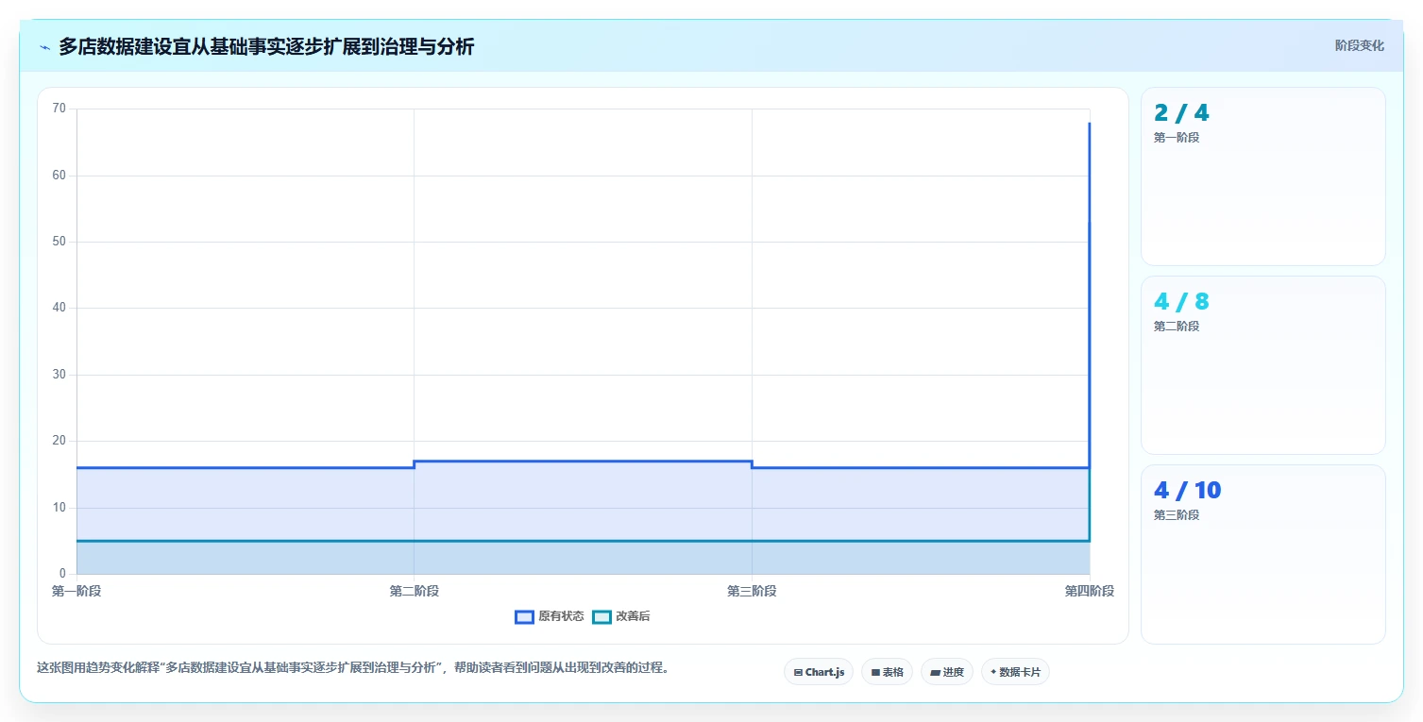Viewport: 1423px width, 722px height.
Task: Click the 第二阶段 caption under 4 / 8
Action: (1177, 327)
